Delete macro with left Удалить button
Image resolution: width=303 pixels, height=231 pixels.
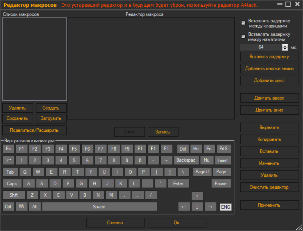[x=18, y=108]
